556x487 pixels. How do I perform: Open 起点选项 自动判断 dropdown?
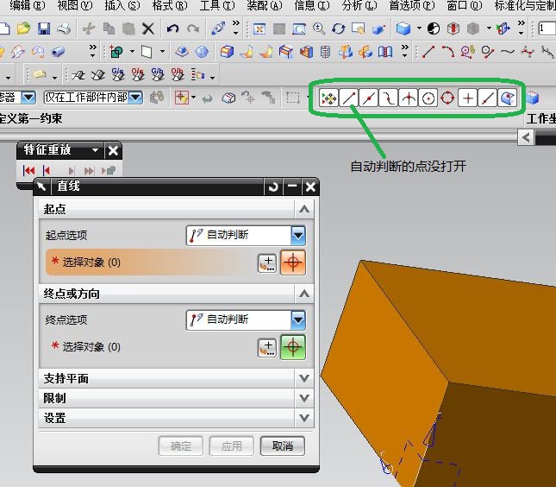(x=246, y=235)
